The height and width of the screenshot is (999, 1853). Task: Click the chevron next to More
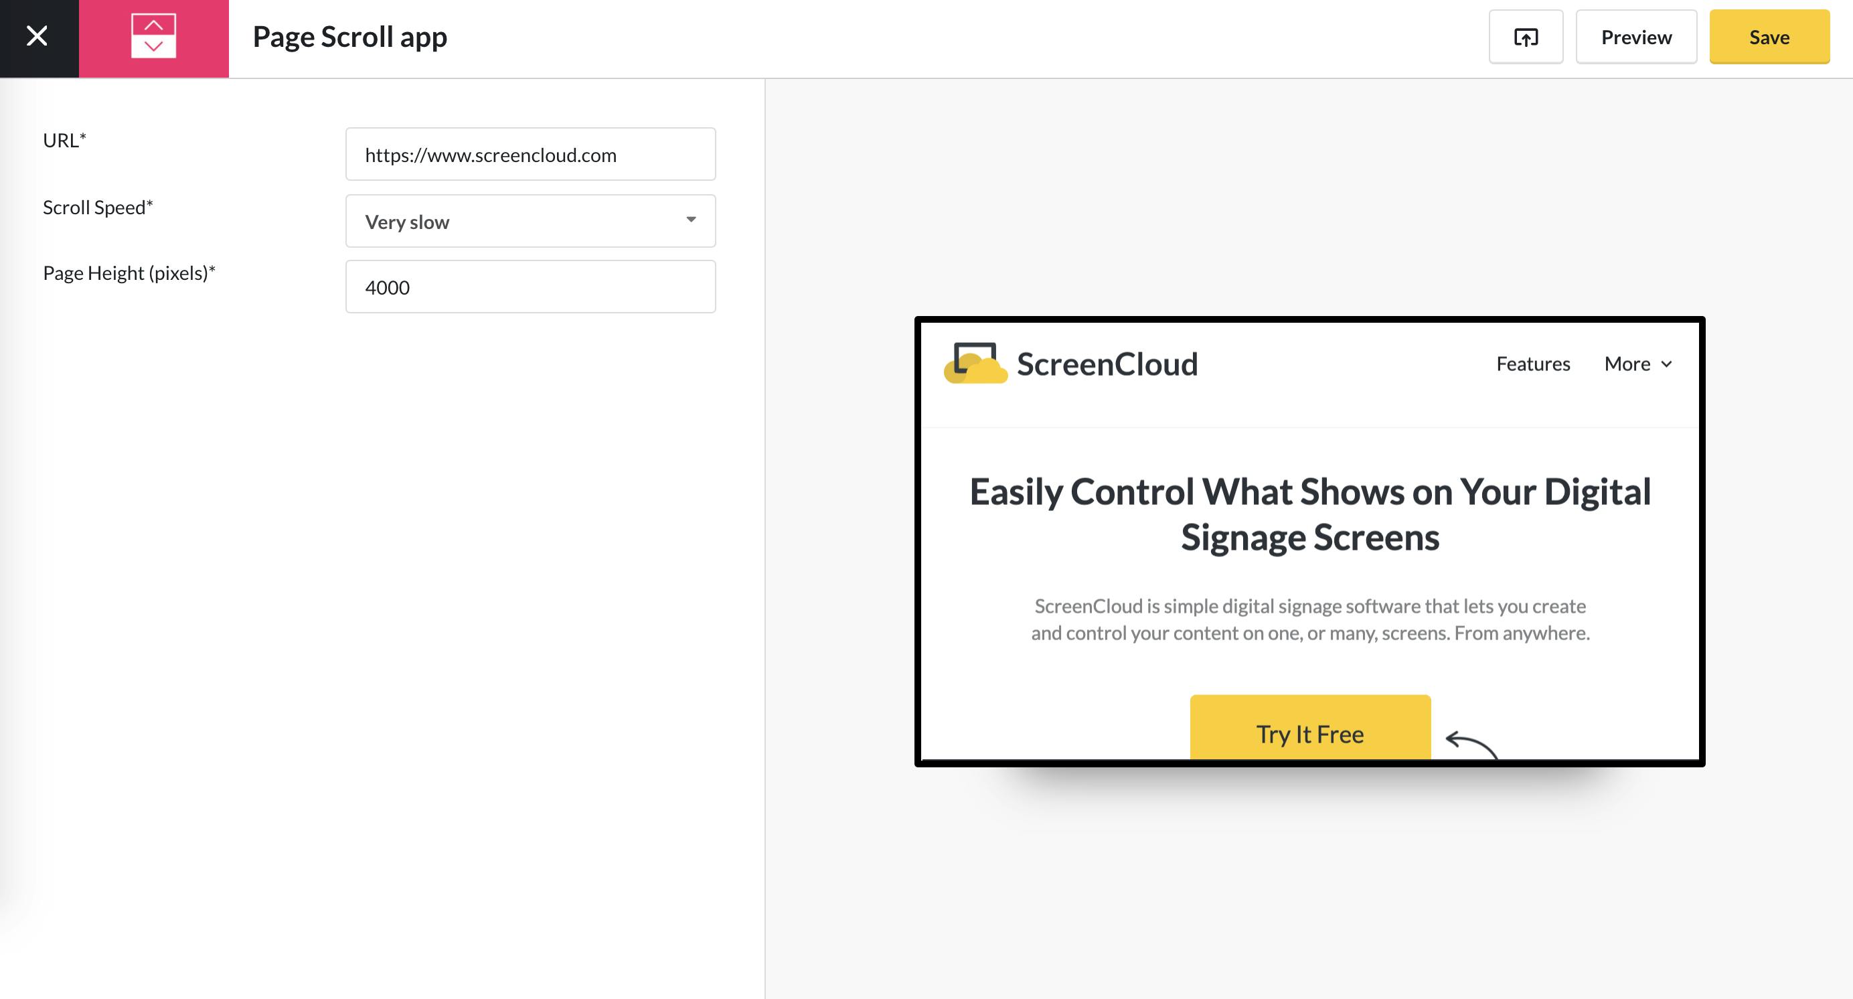pos(1666,365)
